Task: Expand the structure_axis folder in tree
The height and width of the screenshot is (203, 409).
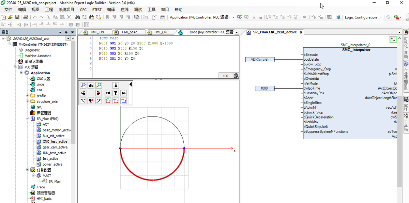Action: pos(27,101)
